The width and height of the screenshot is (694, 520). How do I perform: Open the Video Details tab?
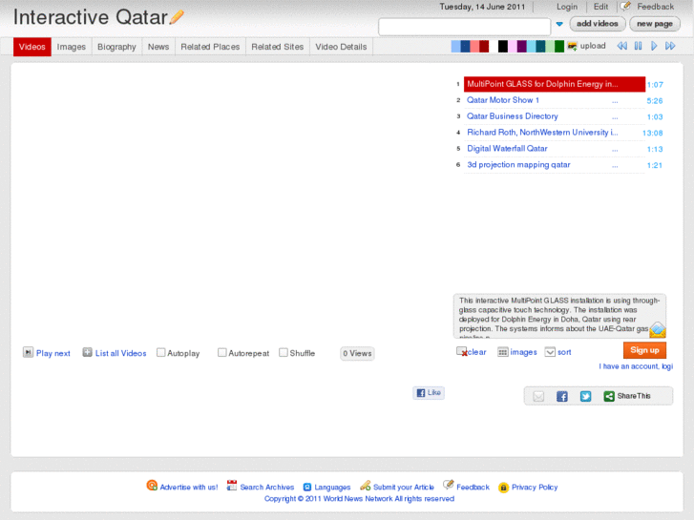coord(341,47)
